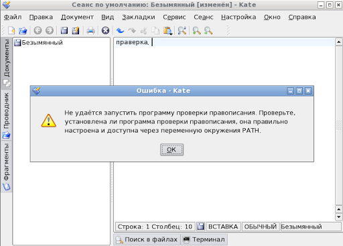Click the word праверка in the editor

[x=132, y=42]
